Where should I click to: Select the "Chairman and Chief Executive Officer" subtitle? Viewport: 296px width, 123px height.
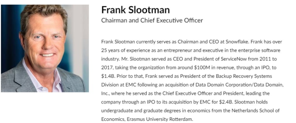152,20
